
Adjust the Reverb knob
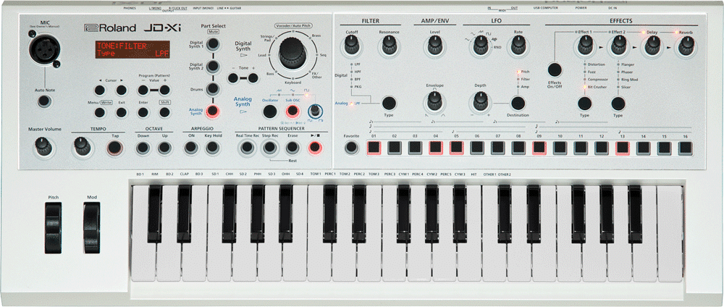(x=686, y=45)
